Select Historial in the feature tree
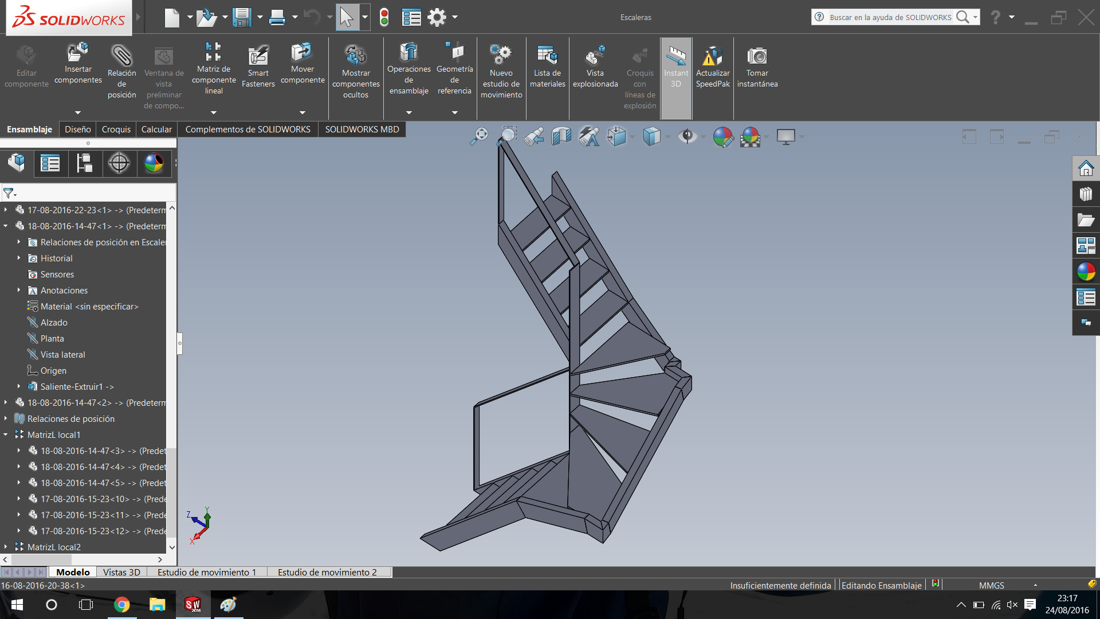 (x=56, y=258)
